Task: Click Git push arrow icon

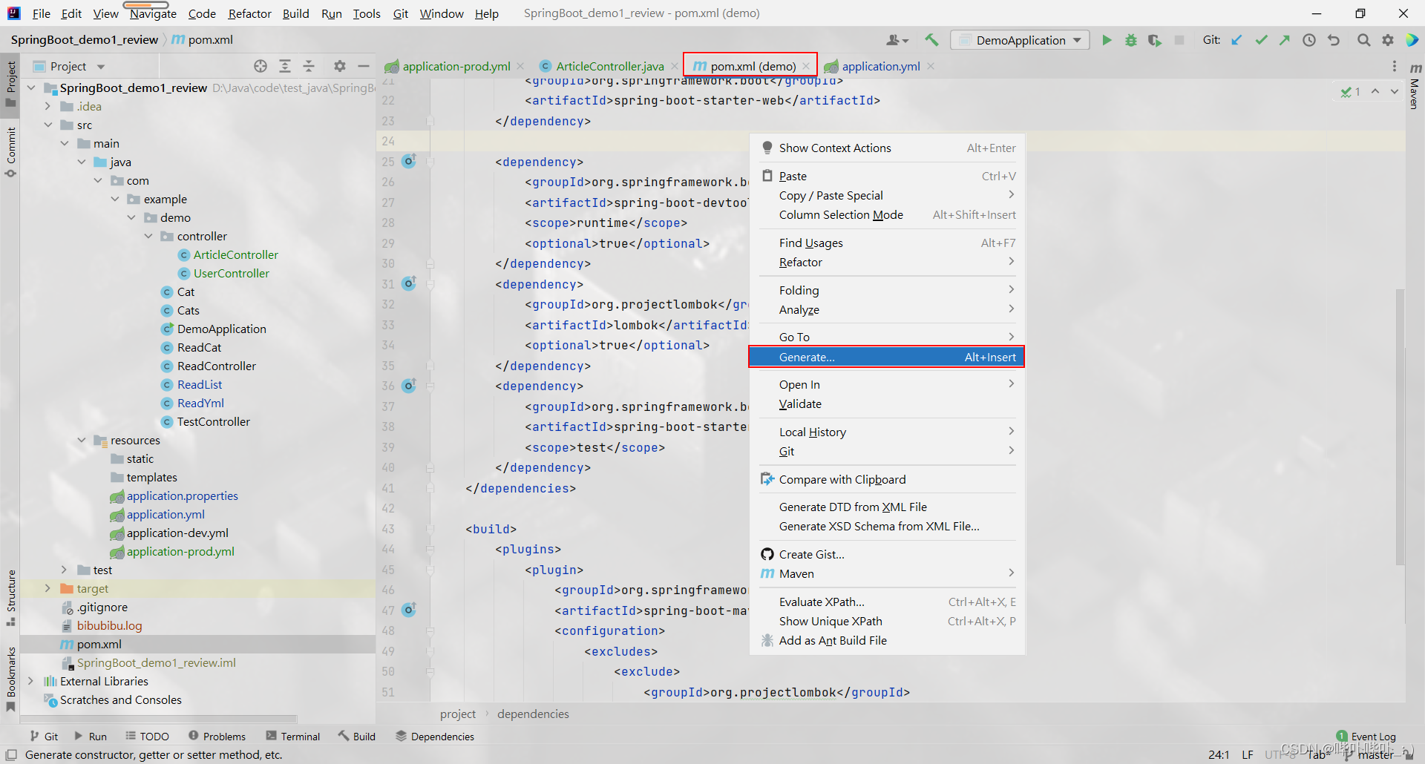Action: [1285, 40]
